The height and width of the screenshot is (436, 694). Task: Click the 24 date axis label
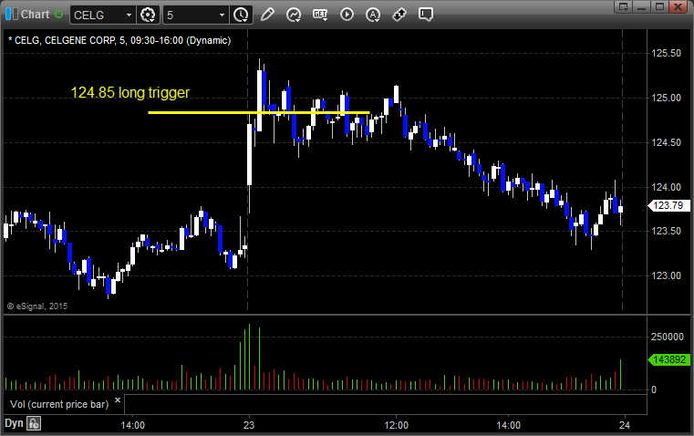625,425
